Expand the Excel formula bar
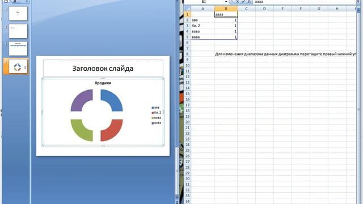 tap(358, 2)
